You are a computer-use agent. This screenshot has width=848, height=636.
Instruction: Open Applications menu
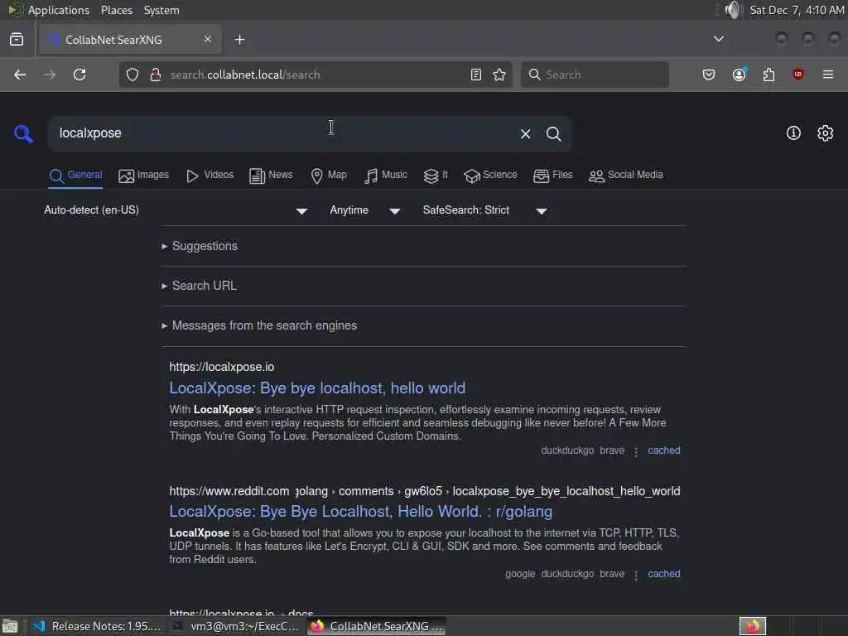(x=59, y=10)
